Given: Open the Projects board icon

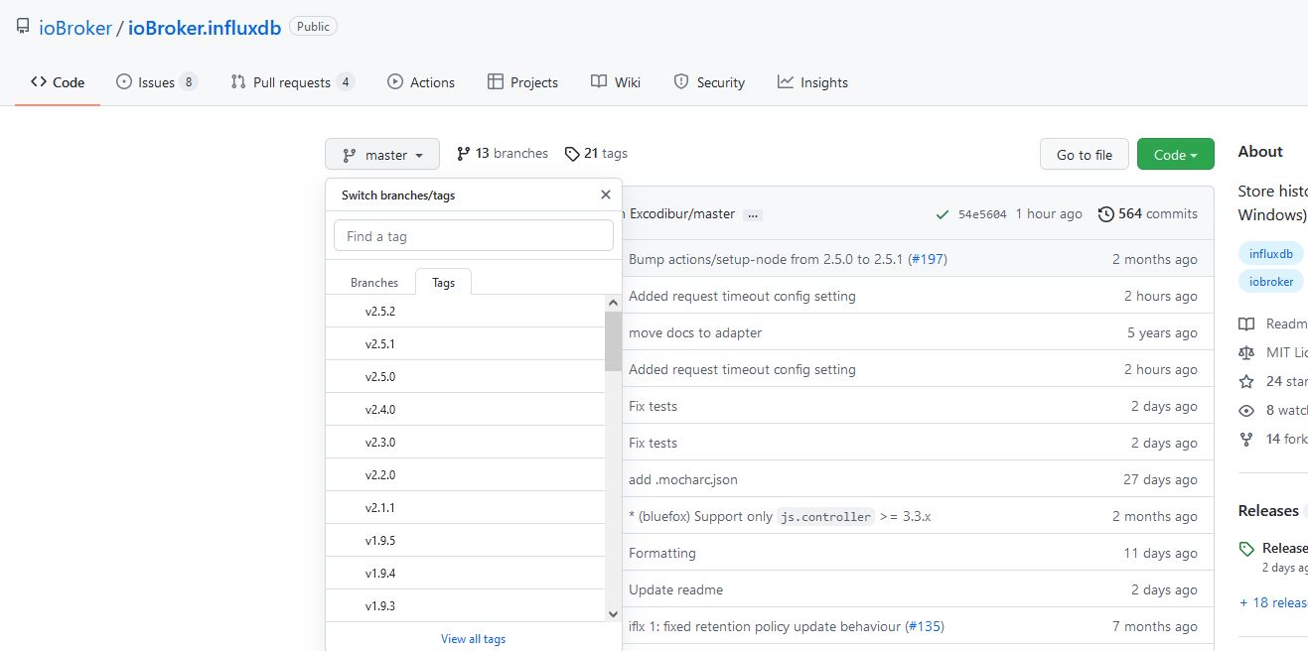Looking at the screenshot, I should tap(496, 82).
